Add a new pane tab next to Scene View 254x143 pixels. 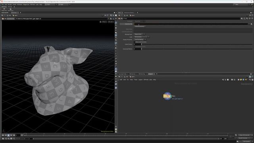20,13
